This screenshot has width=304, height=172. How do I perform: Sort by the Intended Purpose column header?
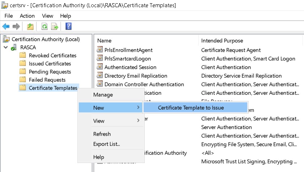(222, 41)
